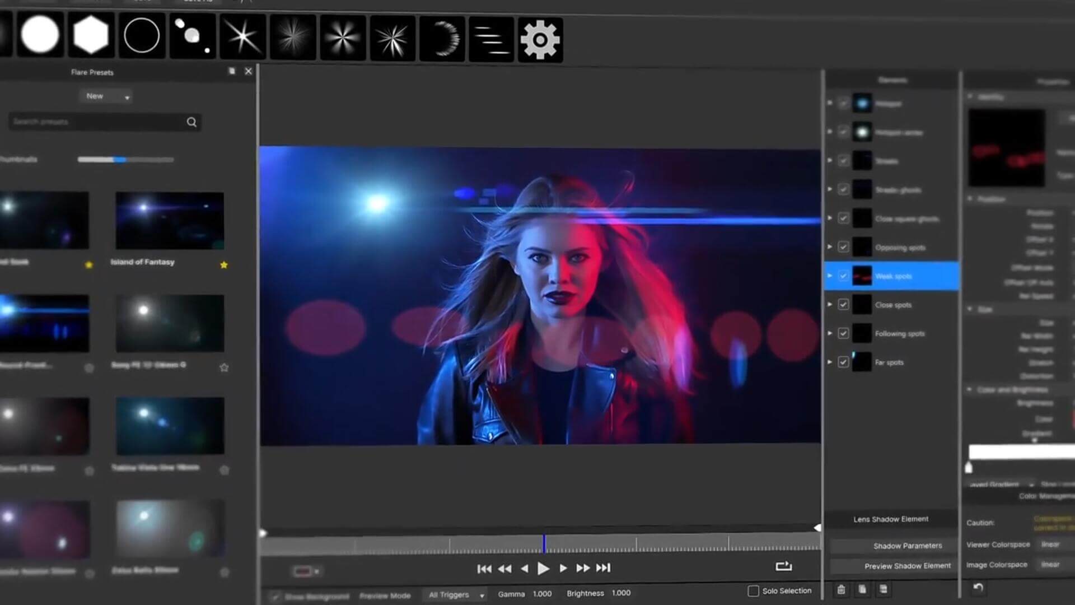
Task: Add a solid disc glow element
Action: click(x=40, y=35)
